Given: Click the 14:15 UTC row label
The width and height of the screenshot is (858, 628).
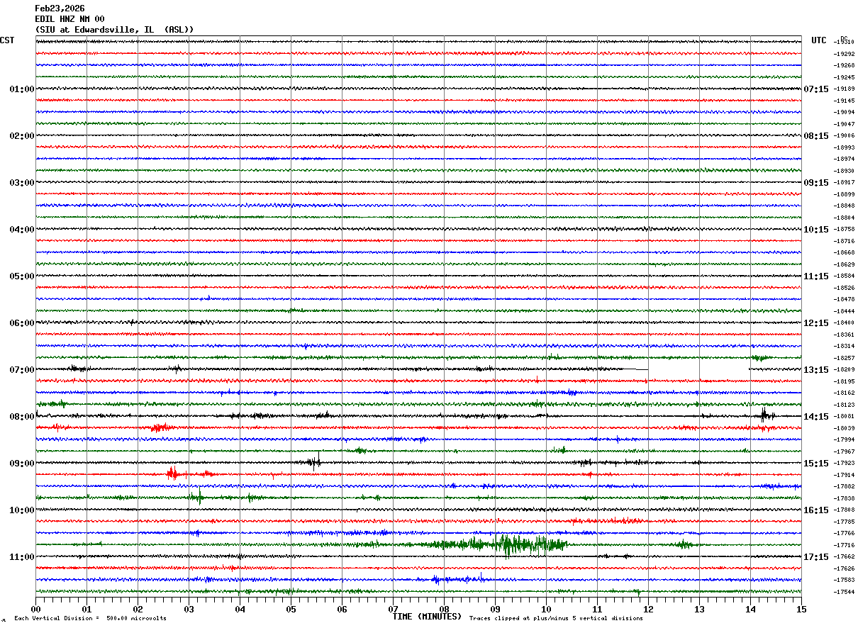Looking at the screenshot, I should click(816, 417).
